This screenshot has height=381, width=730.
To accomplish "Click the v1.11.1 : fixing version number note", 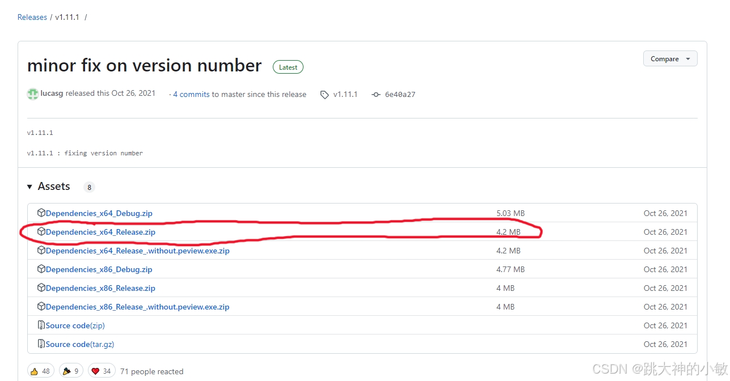I will coord(85,153).
